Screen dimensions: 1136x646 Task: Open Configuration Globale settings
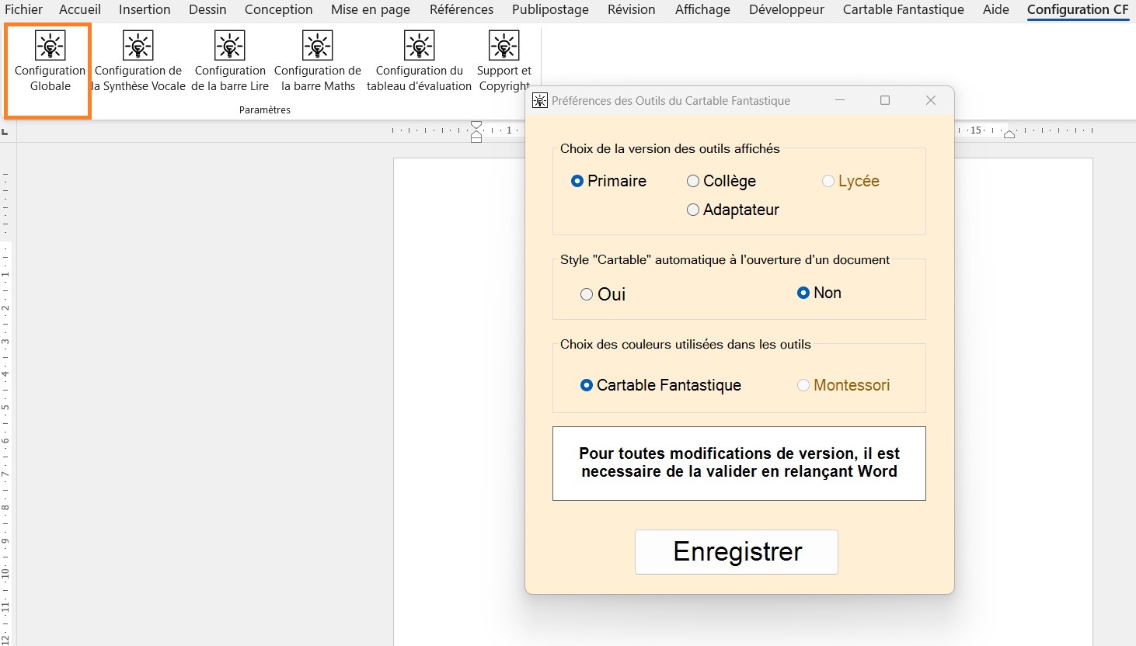pyautogui.click(x=50, y=62)
